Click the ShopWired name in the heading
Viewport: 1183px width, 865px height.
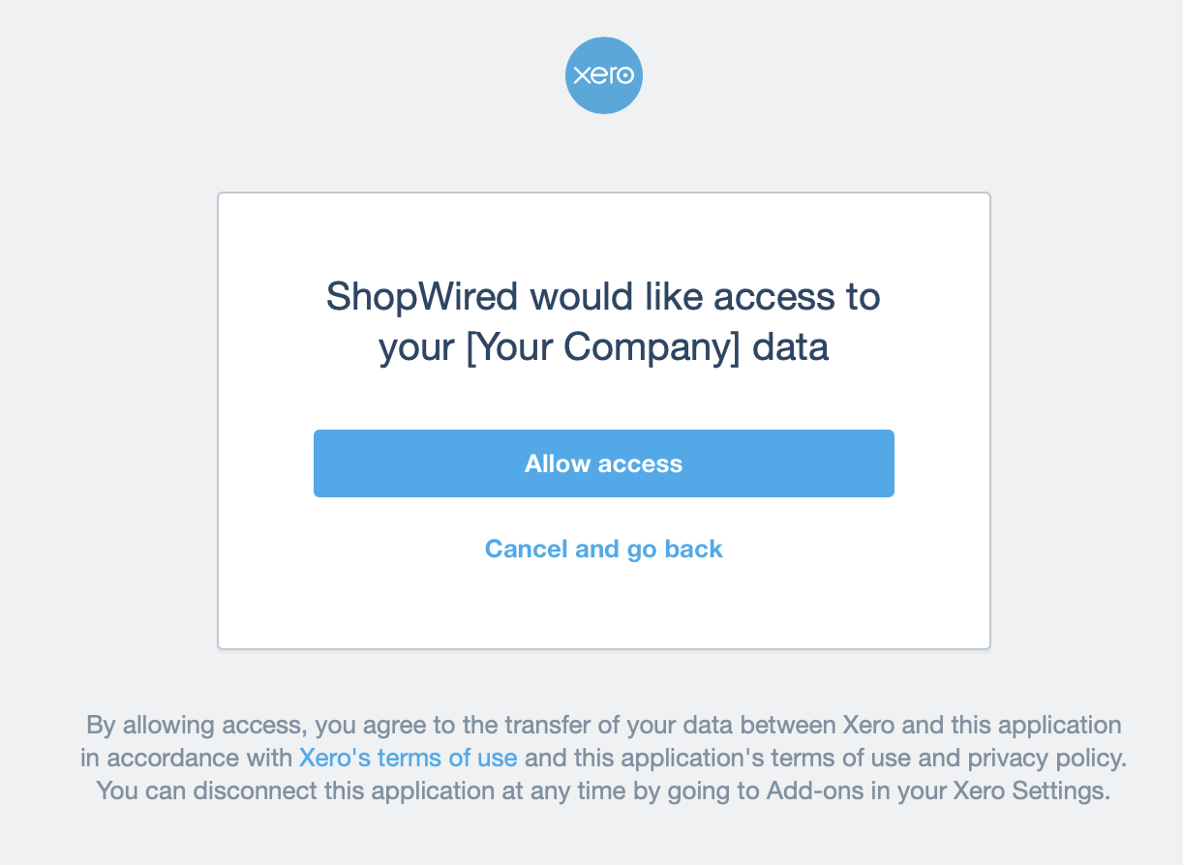click(422, 296)
